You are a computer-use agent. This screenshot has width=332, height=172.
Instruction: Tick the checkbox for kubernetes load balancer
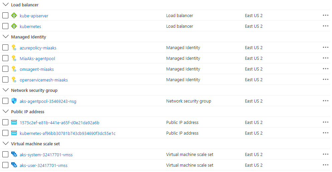click(5, 26)
